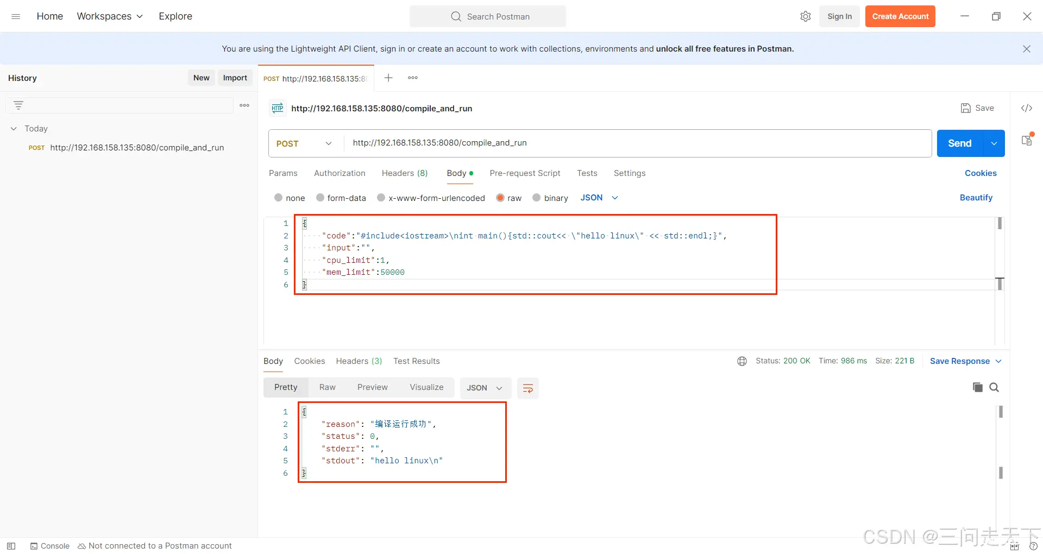
Task: Click the network globe icon
Action: click(742, 361)
